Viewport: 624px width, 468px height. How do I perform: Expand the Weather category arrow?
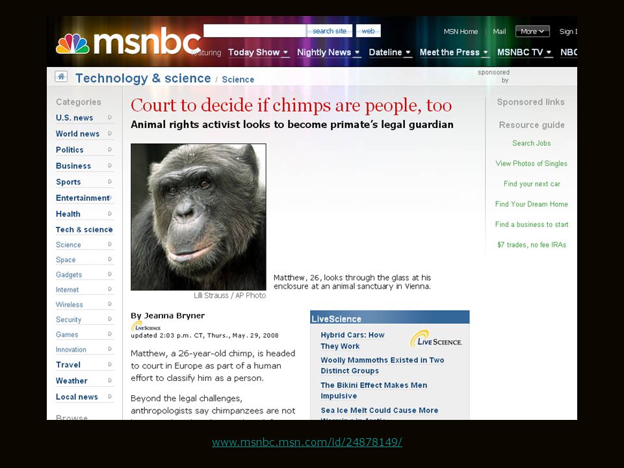tap(110, 380)
